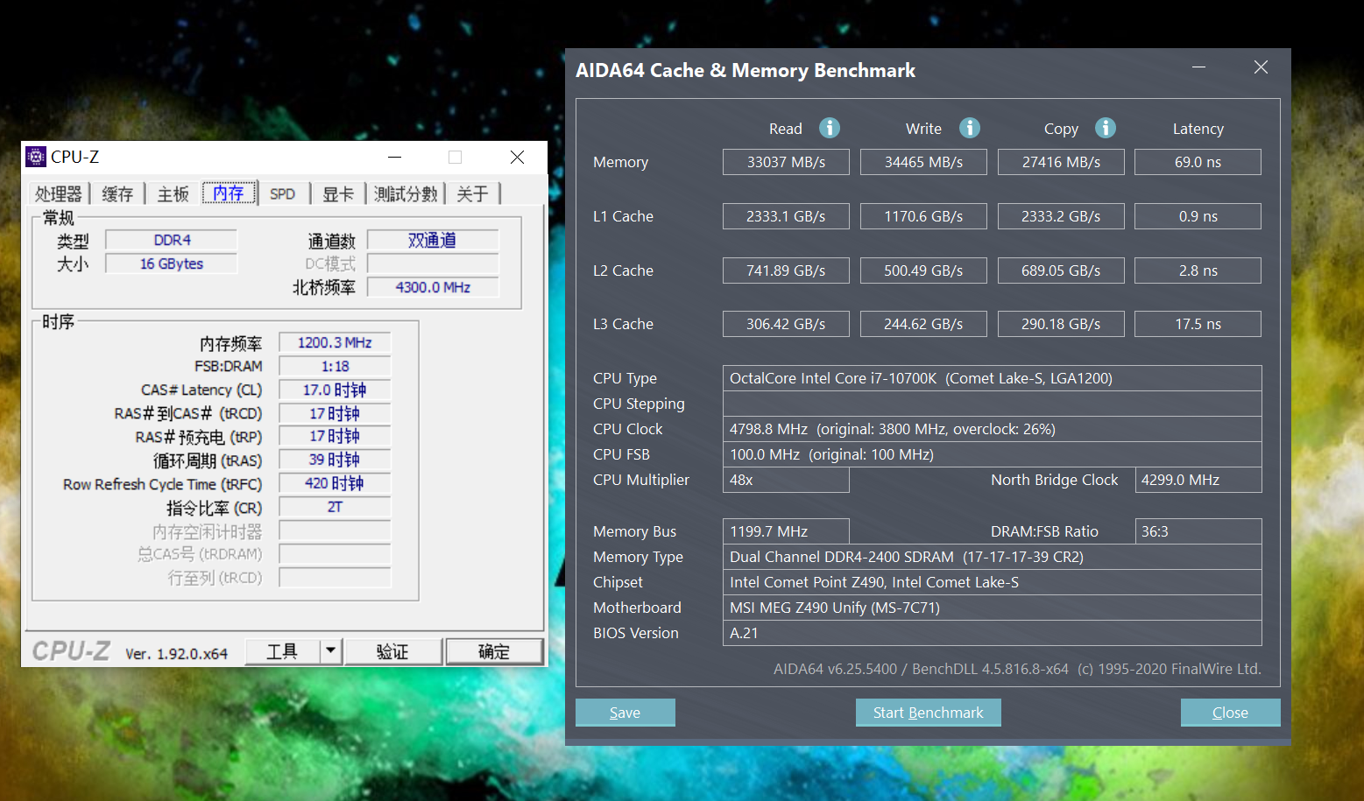The width and height of the screenshot is (1364, 801).
Task: Click the CPU Multiplier value 48x
Action: click(x=786, y=480)
